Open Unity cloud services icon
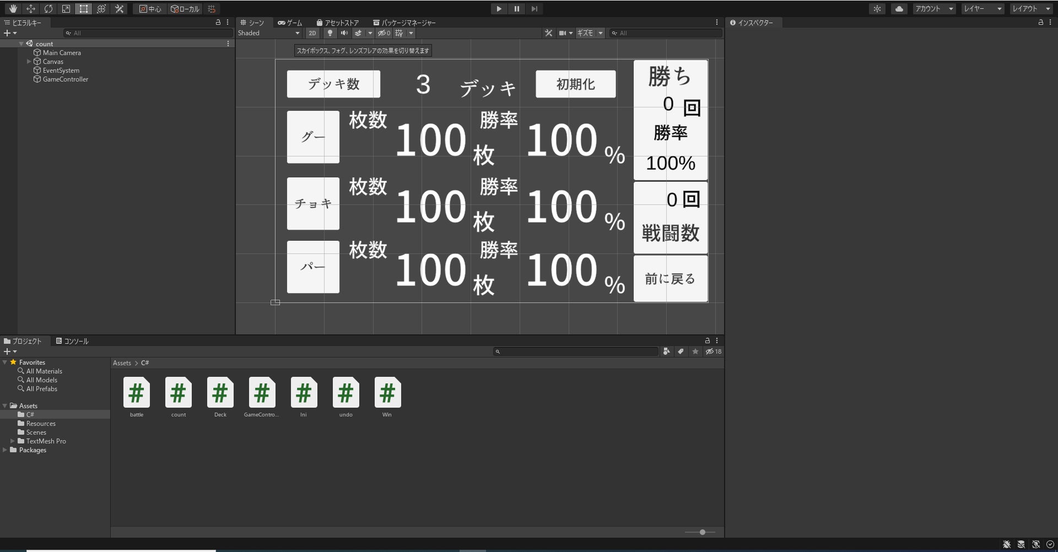1058x552 pixels. click(899, 9)
